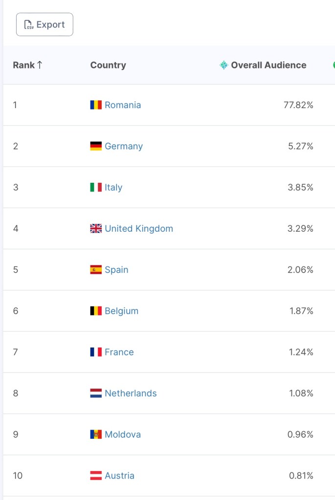
Task: Click the Austria flag icon
Action: click(96, 476)
